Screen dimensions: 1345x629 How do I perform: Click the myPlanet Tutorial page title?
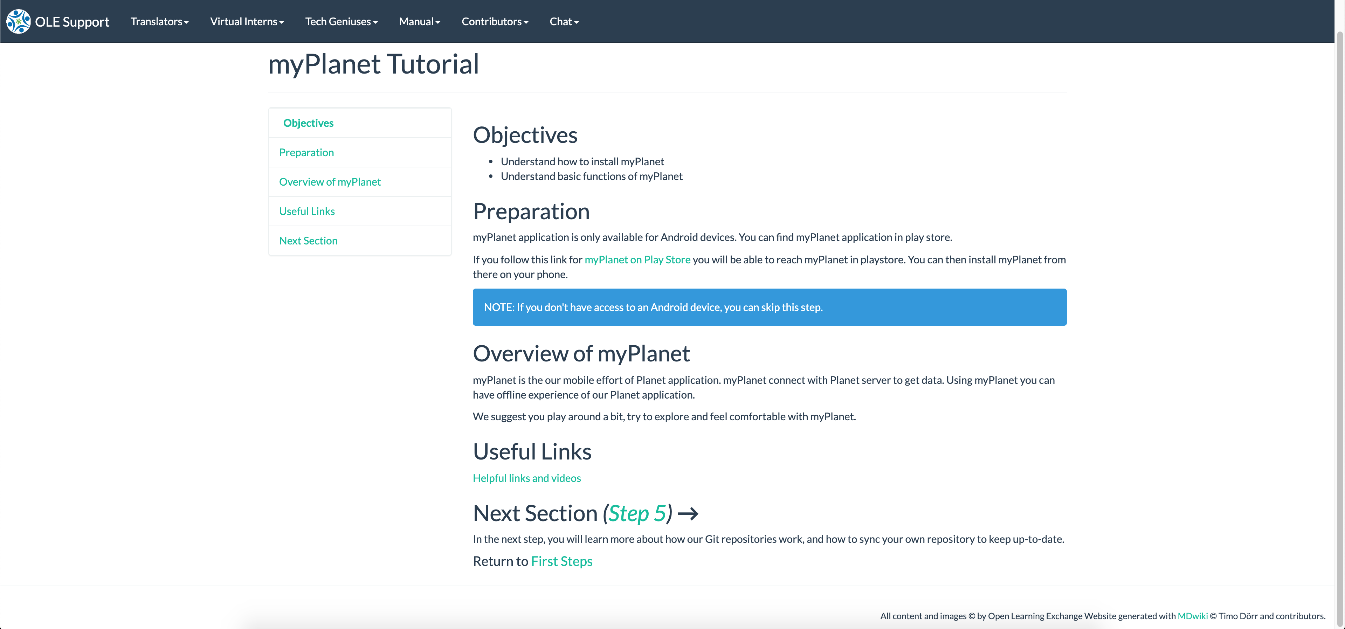[373, 64]
